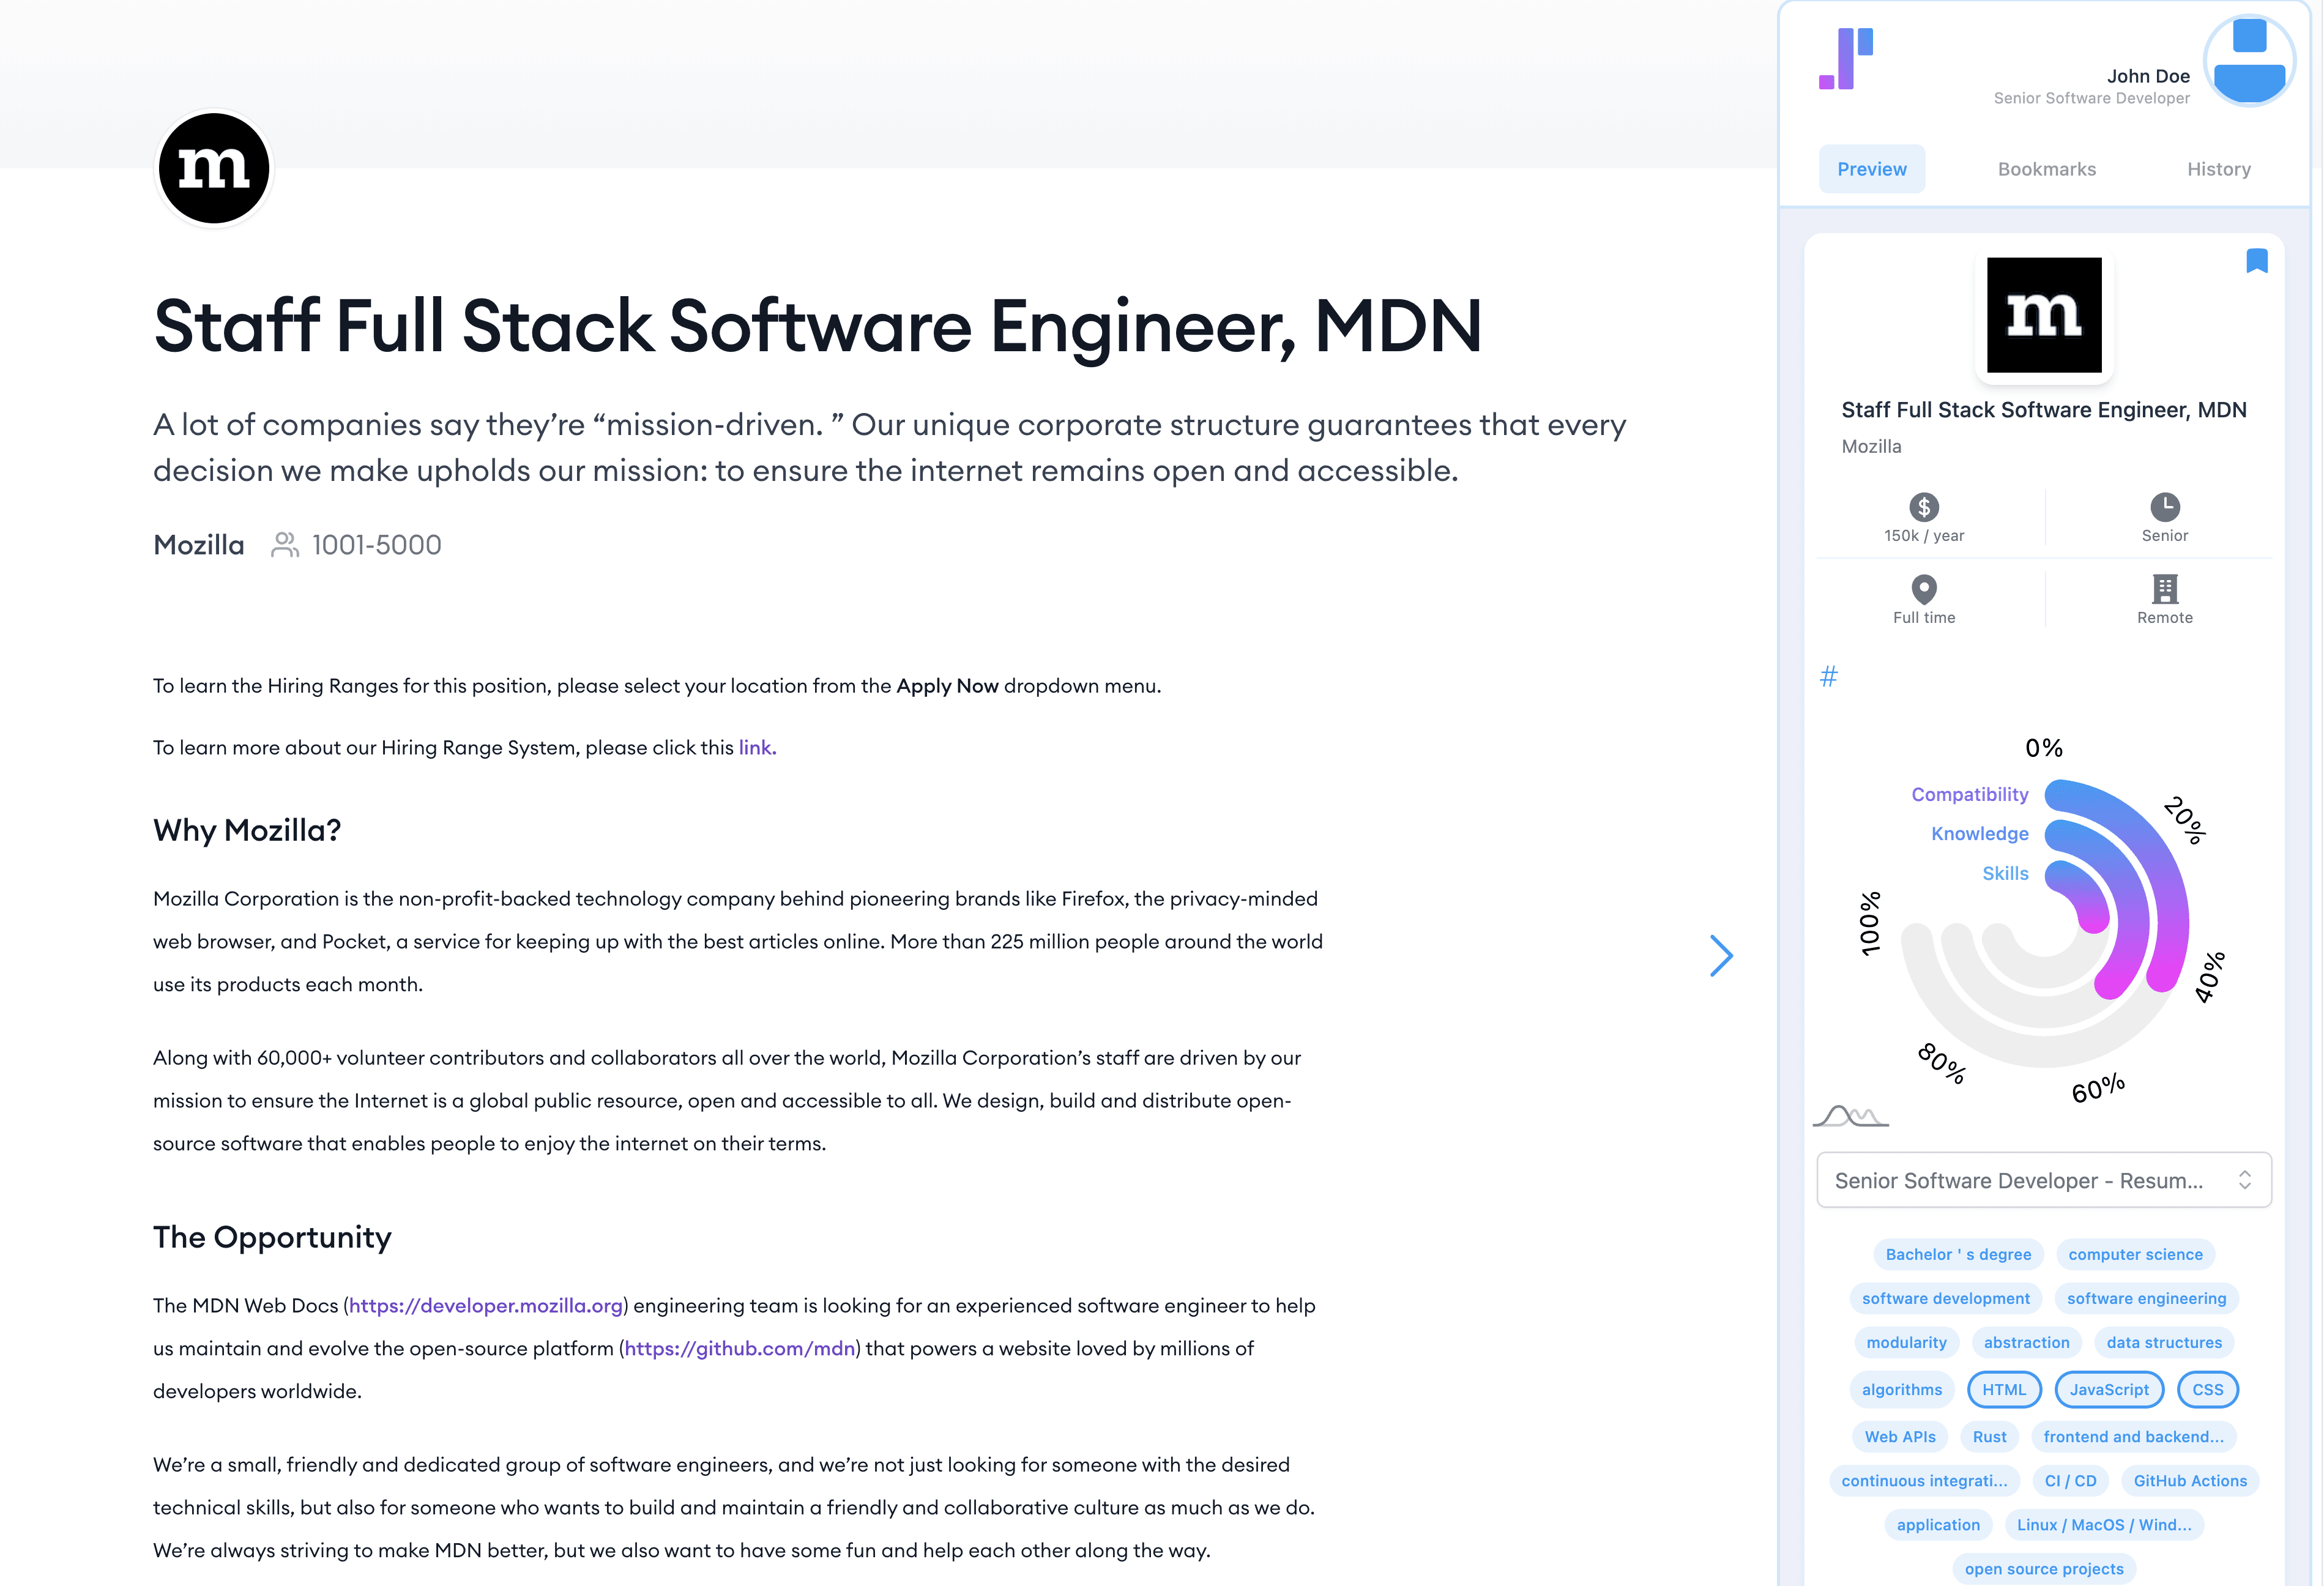Viewport: 2324px width, 1586px height.
Task: Click the Remote work type label
Action: click(2165, 618)
